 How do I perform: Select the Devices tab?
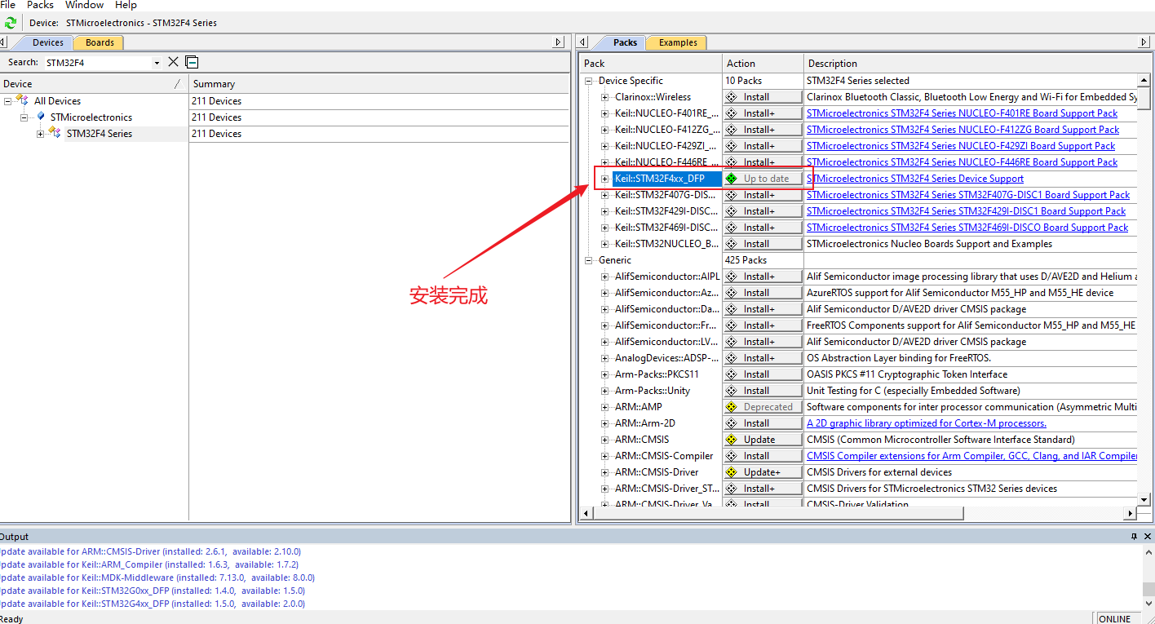[48, 42]
